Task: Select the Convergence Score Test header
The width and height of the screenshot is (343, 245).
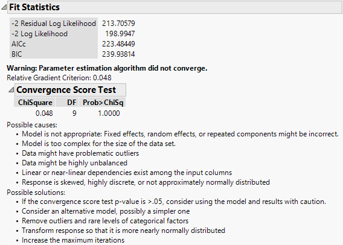Action: (70, 90)
